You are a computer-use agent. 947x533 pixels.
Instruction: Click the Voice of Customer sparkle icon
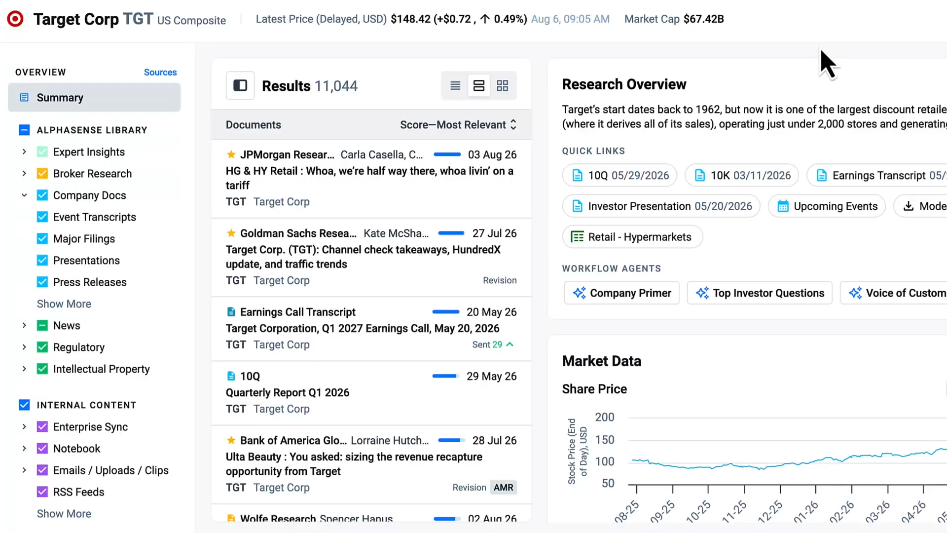pos(855,293)
